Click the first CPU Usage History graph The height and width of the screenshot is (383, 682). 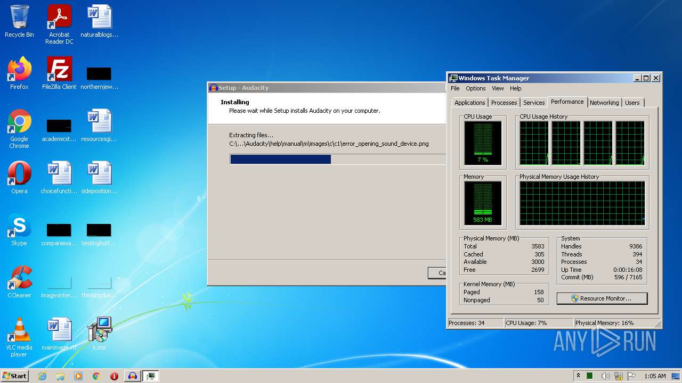tap(534, 143)
